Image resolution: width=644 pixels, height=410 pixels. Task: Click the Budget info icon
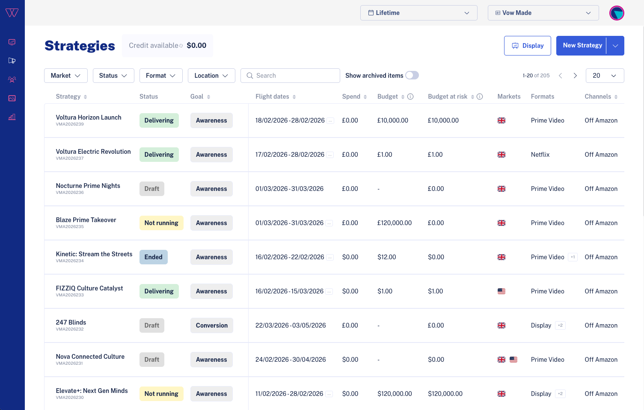click(410, 97)
